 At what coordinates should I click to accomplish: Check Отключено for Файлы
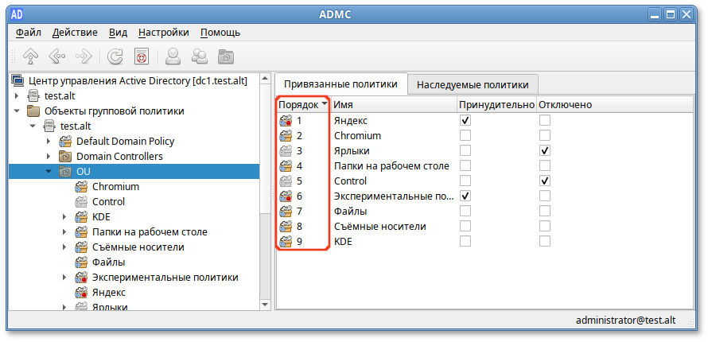click(545, 211)
